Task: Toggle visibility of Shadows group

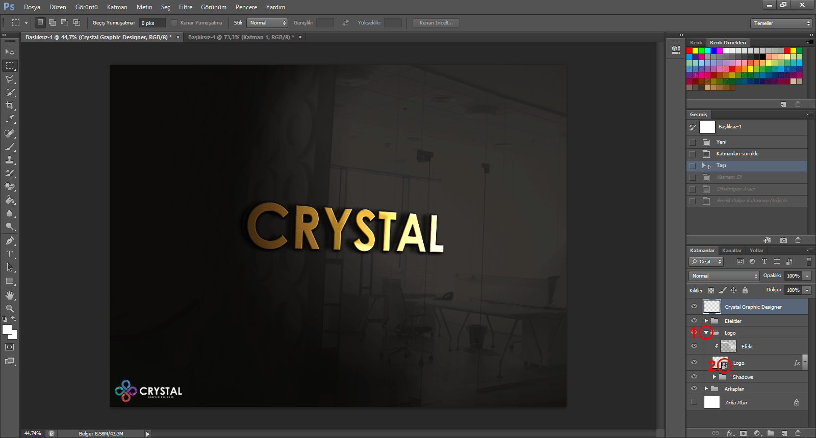Action: point(694,377)
